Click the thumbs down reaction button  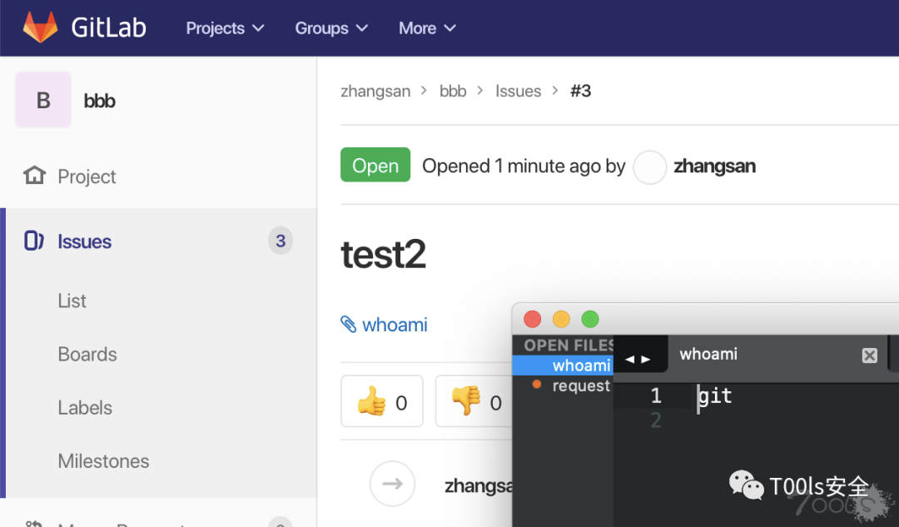coord(474,401)
